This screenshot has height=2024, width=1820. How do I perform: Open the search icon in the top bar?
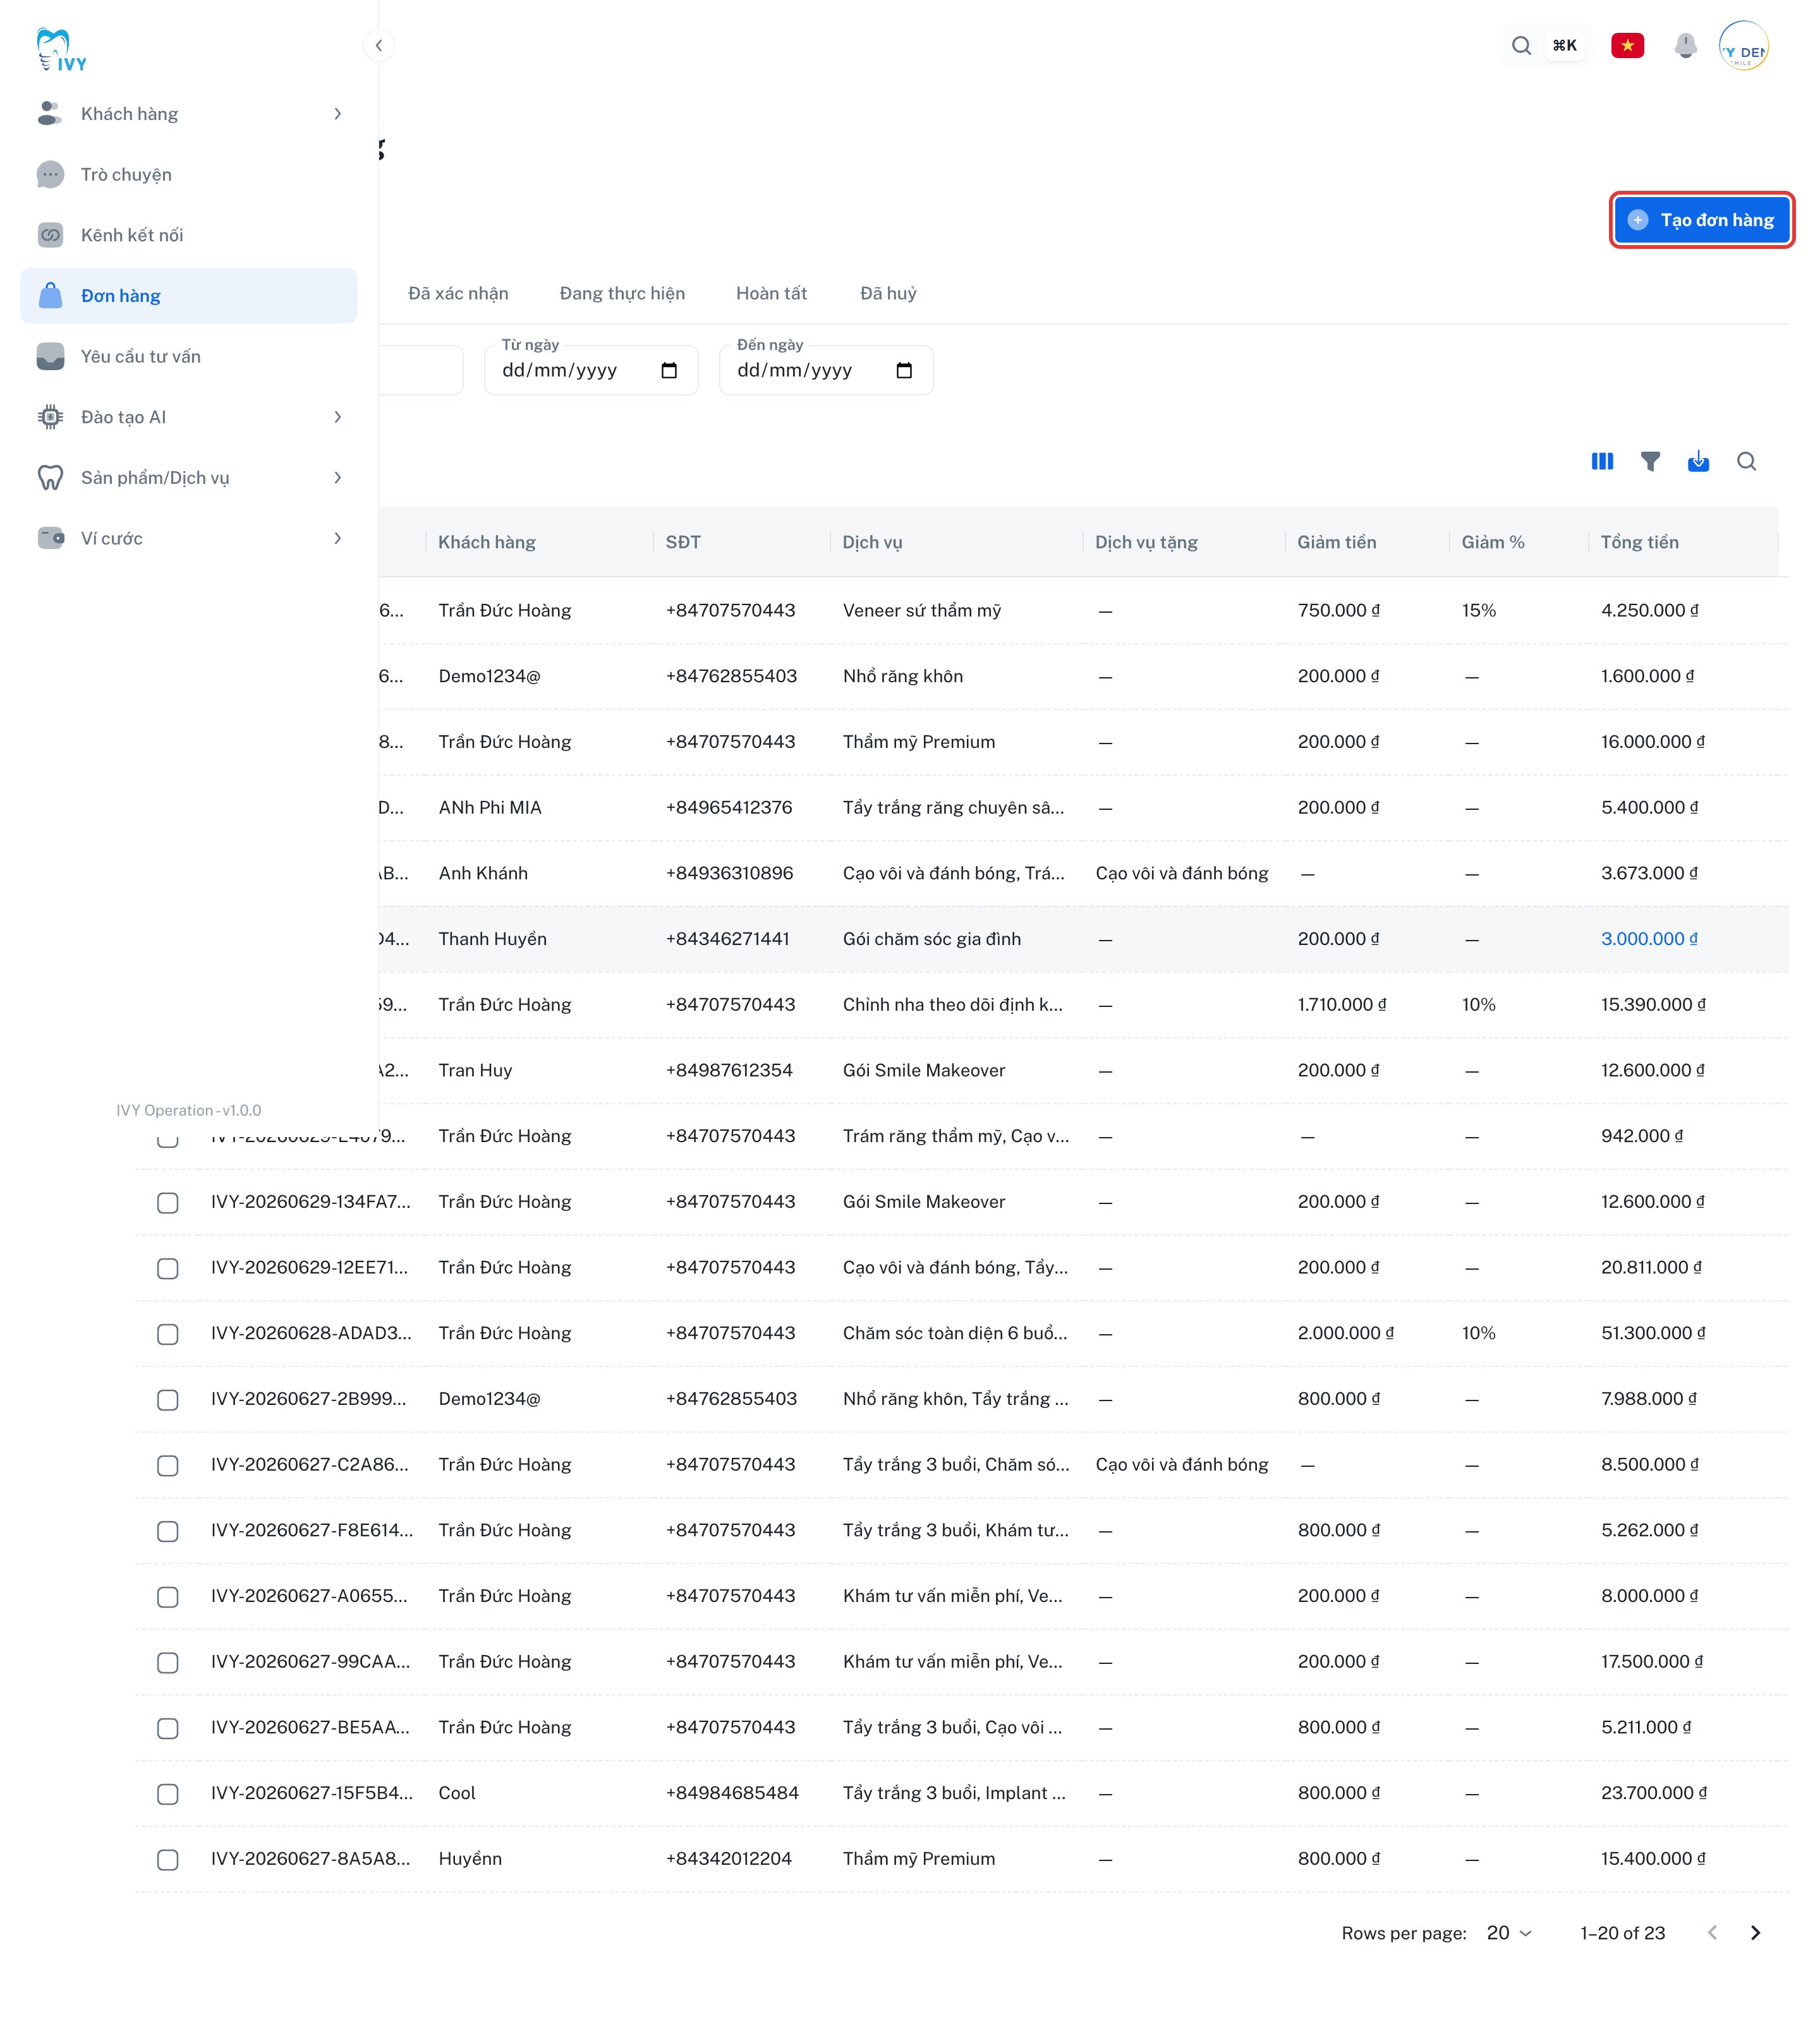1521,45
